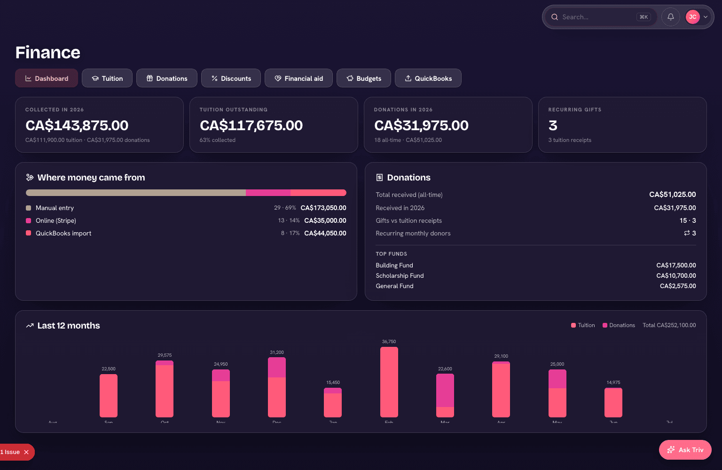Click the recurring donors repeat icon
The height and width of the screenshot is (470, 722).
[687, 233]
